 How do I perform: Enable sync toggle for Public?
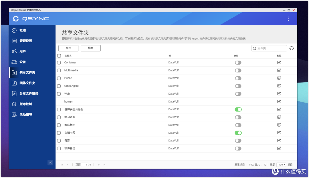[238, 78]
